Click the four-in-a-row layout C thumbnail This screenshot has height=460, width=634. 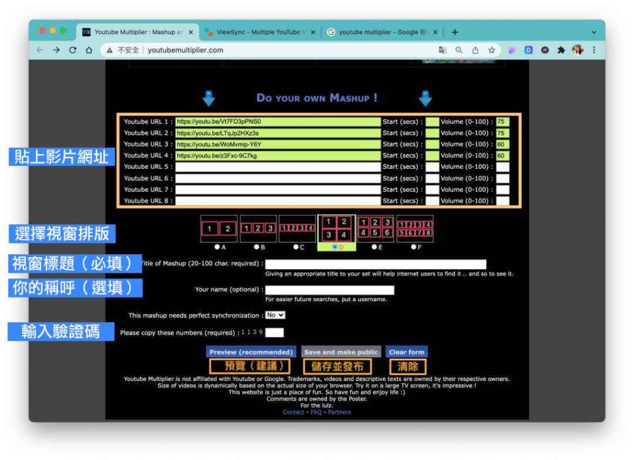coord(297,229)
